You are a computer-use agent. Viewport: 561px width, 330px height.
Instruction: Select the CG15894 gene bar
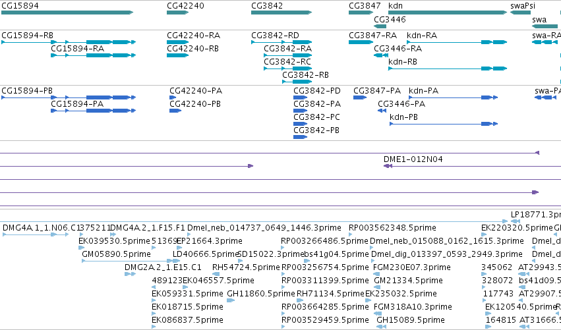point(67,13)
